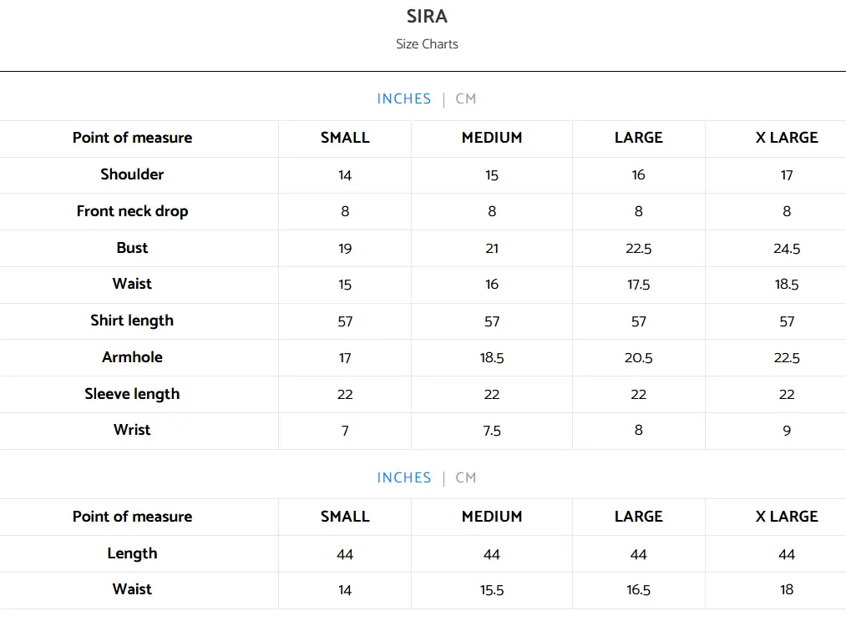The height and width of the screenshot is (631, 846).
Task: Switch the bottom size chart to CM units
Action: (x=465, y=477)
